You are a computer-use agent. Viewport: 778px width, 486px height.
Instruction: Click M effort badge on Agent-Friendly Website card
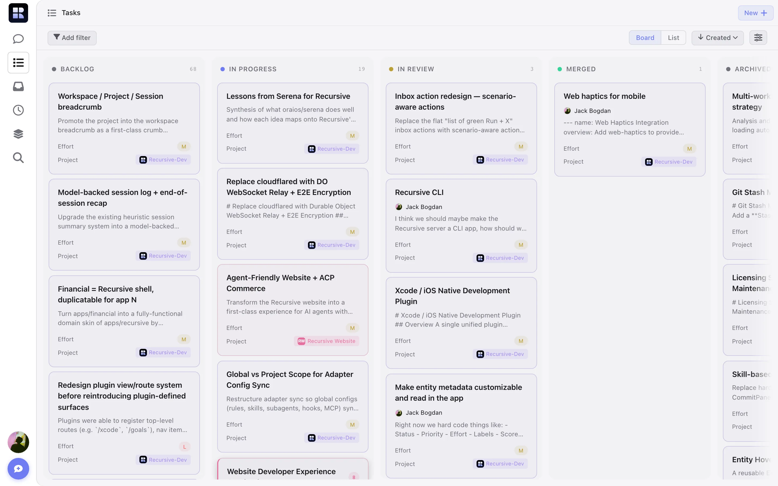pyautogui.click(x=352, y=328)
